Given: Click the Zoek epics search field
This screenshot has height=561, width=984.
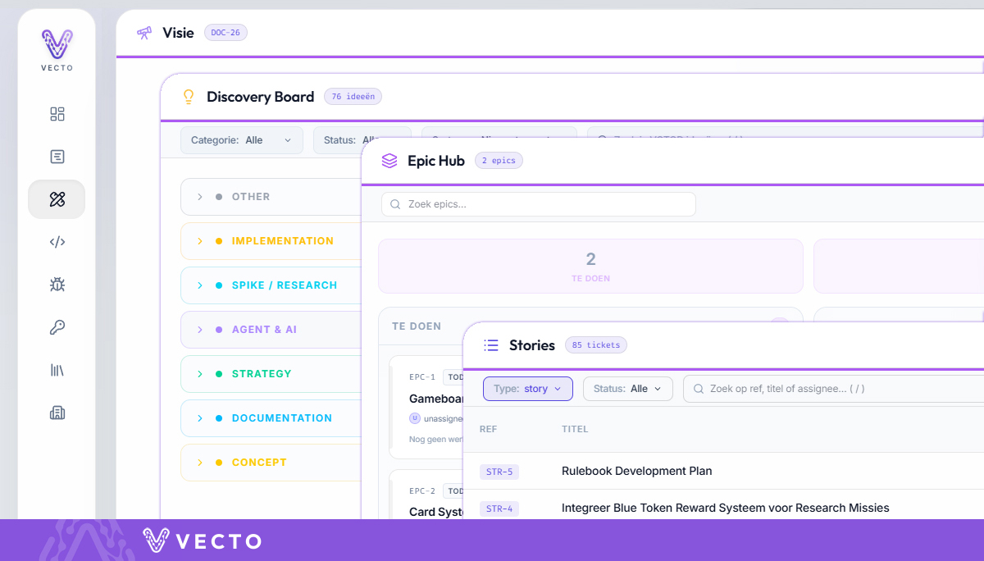Looking at the screenshot, I should pos(539,204).
